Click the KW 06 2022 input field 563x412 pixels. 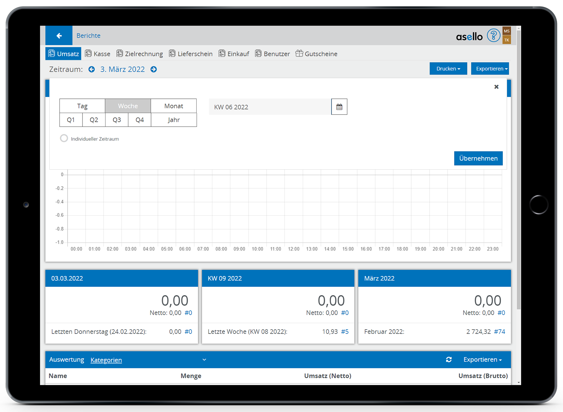click(270, 107)
